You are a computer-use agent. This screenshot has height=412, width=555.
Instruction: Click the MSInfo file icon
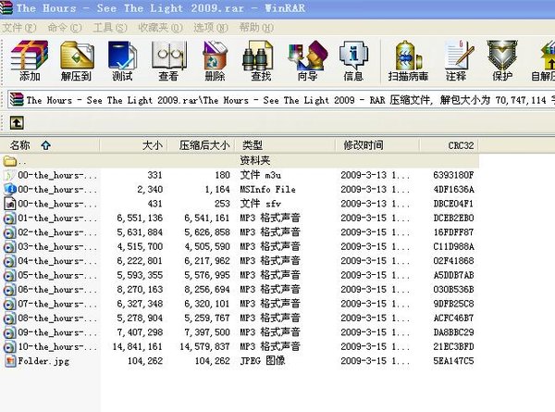[x=10, y=189]
